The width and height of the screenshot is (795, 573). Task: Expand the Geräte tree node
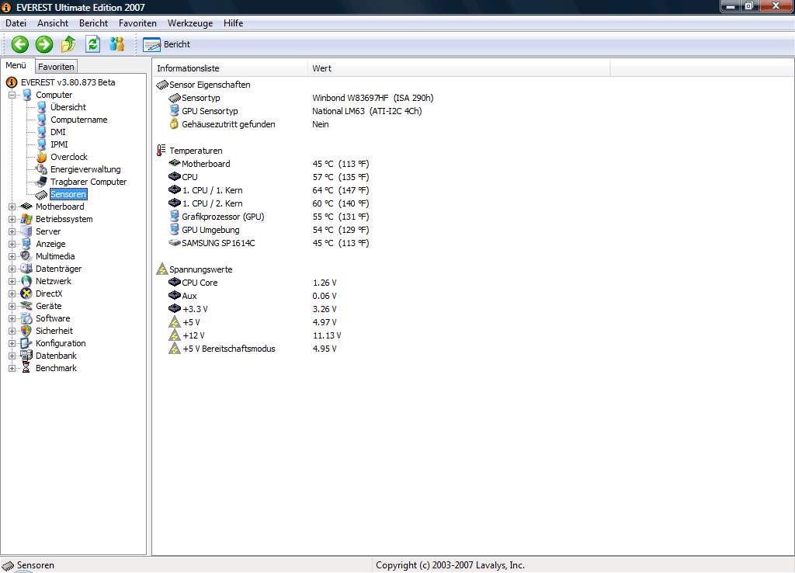point(12,306)
